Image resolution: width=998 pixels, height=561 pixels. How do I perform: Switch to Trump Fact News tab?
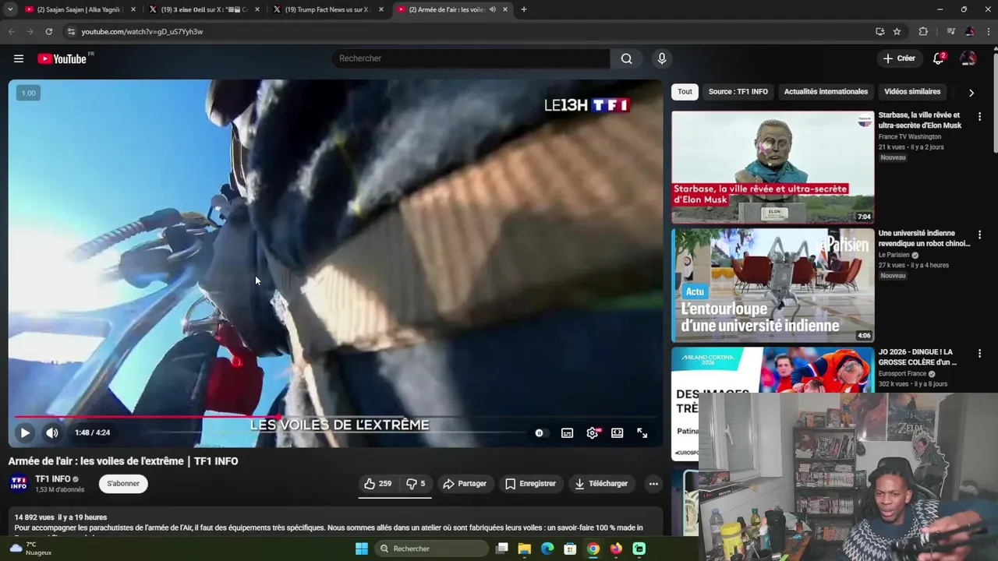coord(327,9)
